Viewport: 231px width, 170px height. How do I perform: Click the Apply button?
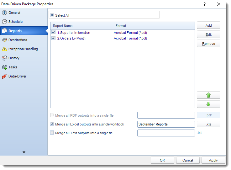tap(213, 160)
